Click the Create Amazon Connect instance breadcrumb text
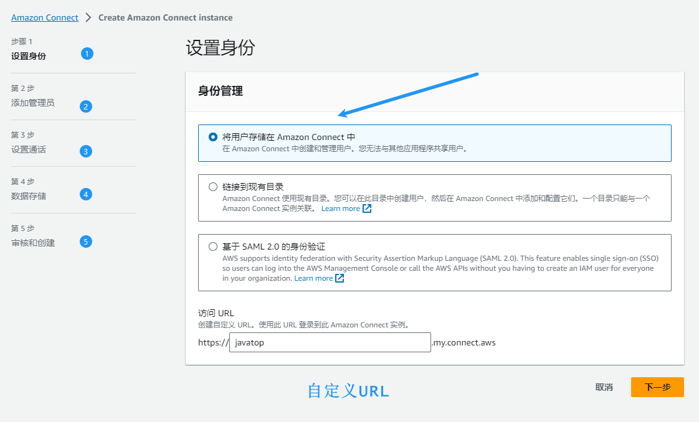 click(x=165, y=17)
